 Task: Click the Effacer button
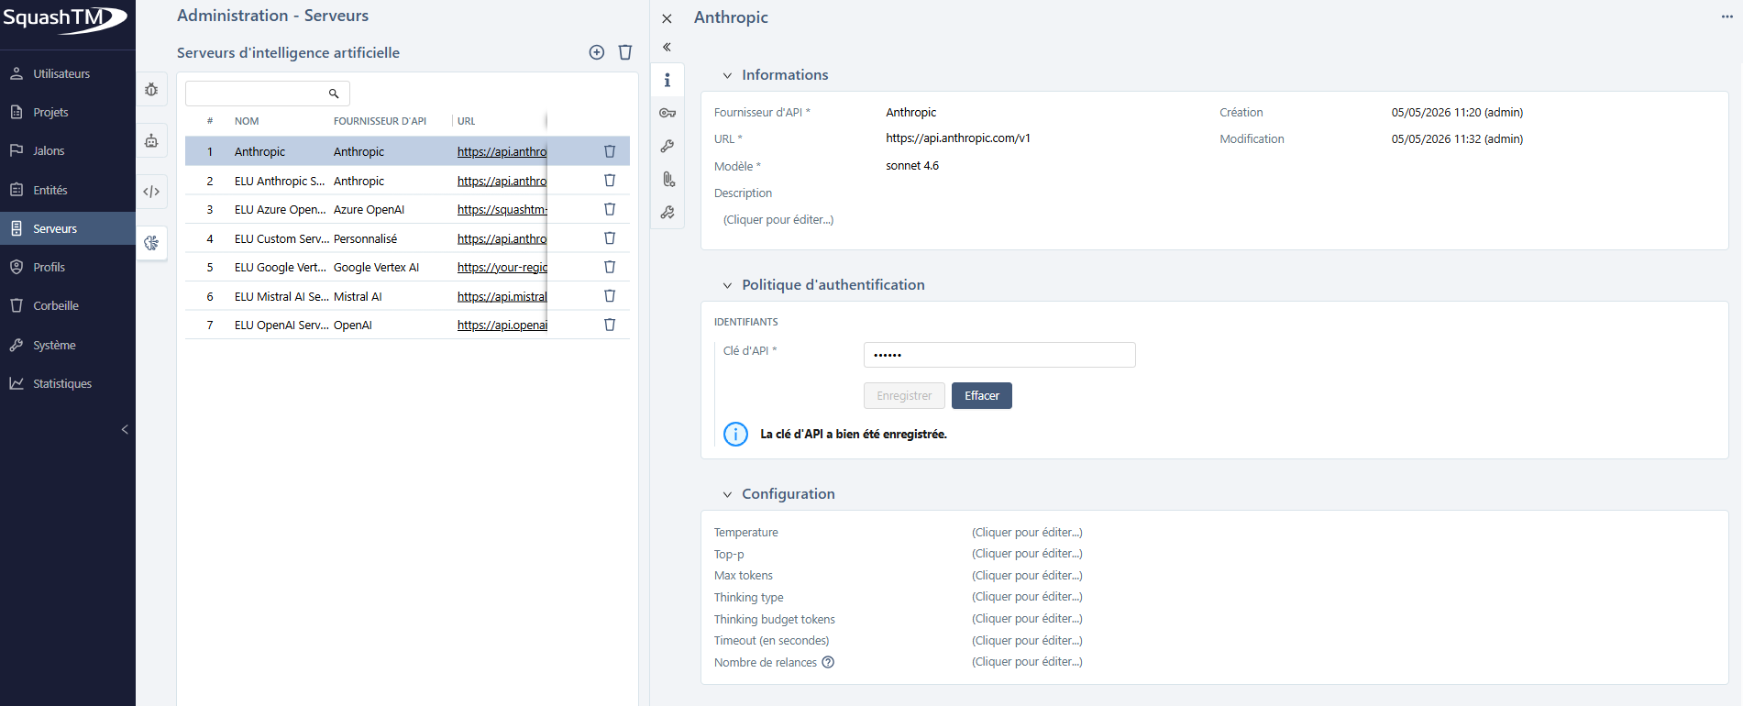pos(982,395)
